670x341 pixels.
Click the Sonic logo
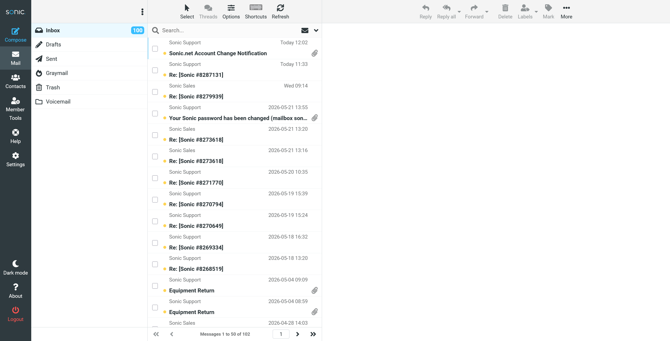click(x=15, y=12)
